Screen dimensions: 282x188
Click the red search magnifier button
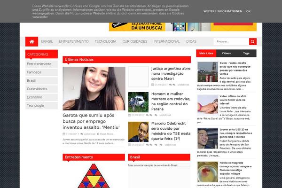[x=253, y=41]
